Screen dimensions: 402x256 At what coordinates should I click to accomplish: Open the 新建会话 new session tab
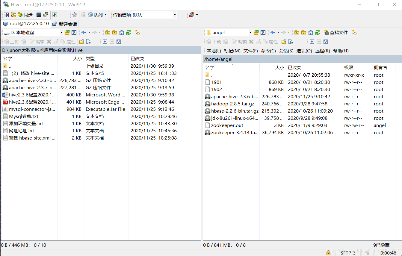click(65, 24)
